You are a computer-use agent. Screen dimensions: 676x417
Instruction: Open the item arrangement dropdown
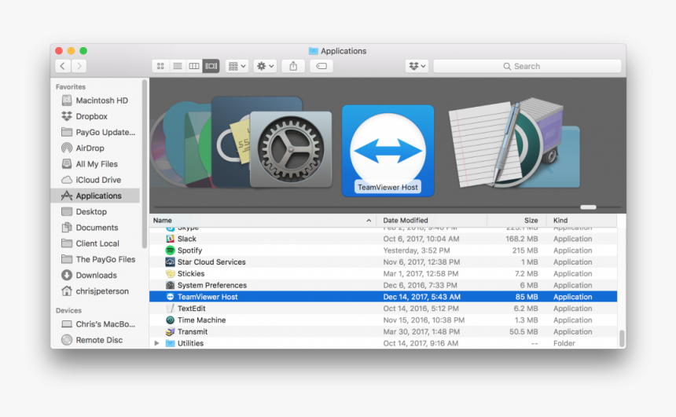click(x=237, y=66)
